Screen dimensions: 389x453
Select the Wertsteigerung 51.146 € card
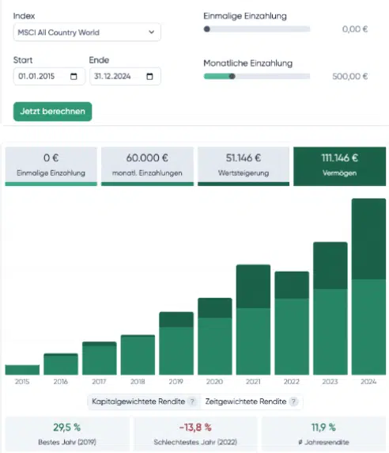(x=244, y=166)
